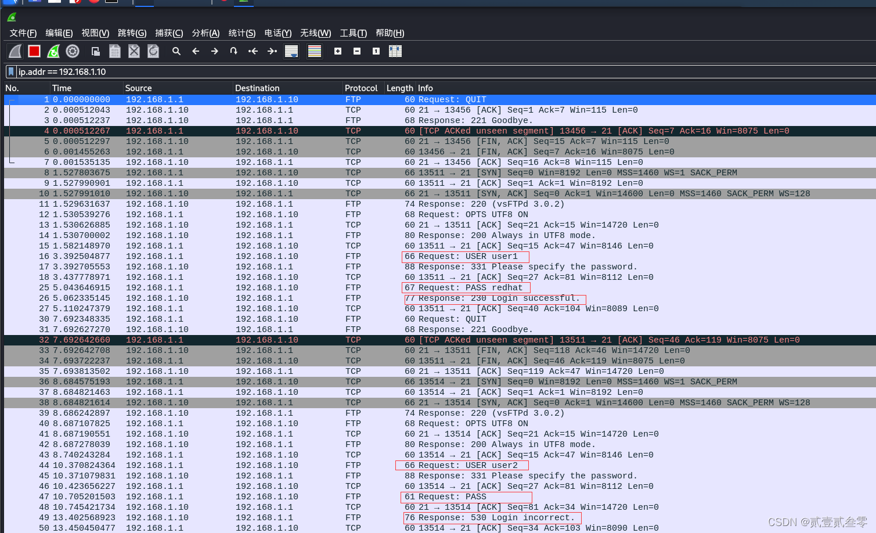The height and width of the screenshot is (533, 876).
Task: Select packet 5 FIN, ACK Seq=15 row
Action: point(439,141)
